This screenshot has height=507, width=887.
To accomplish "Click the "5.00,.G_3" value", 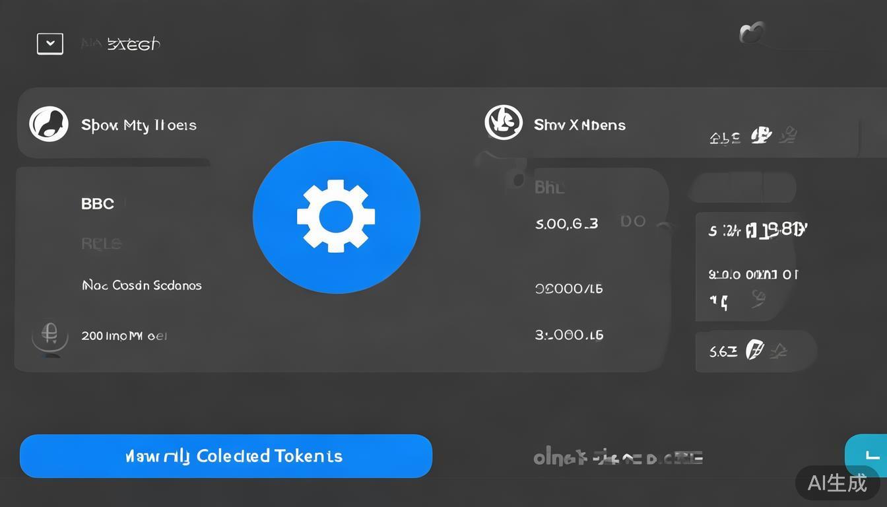I will 566,224.
